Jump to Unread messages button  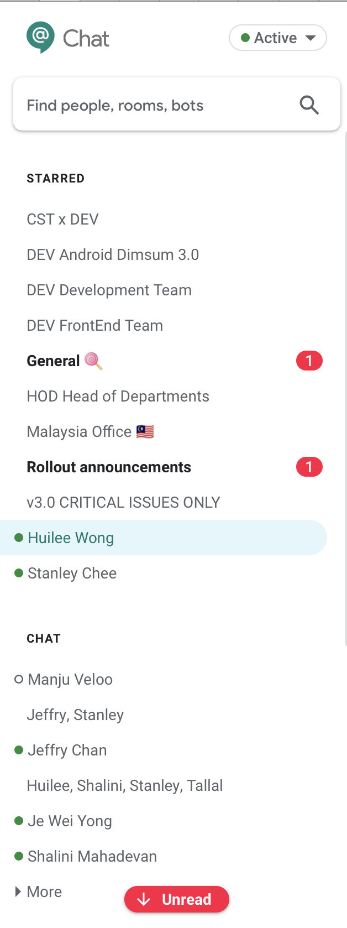(x=177, y=899)
